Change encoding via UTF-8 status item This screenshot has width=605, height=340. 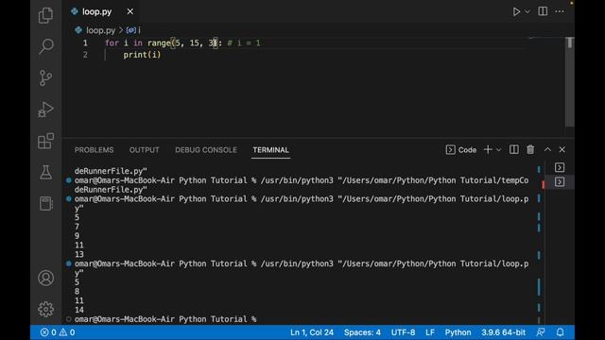(x=404, y=332)
